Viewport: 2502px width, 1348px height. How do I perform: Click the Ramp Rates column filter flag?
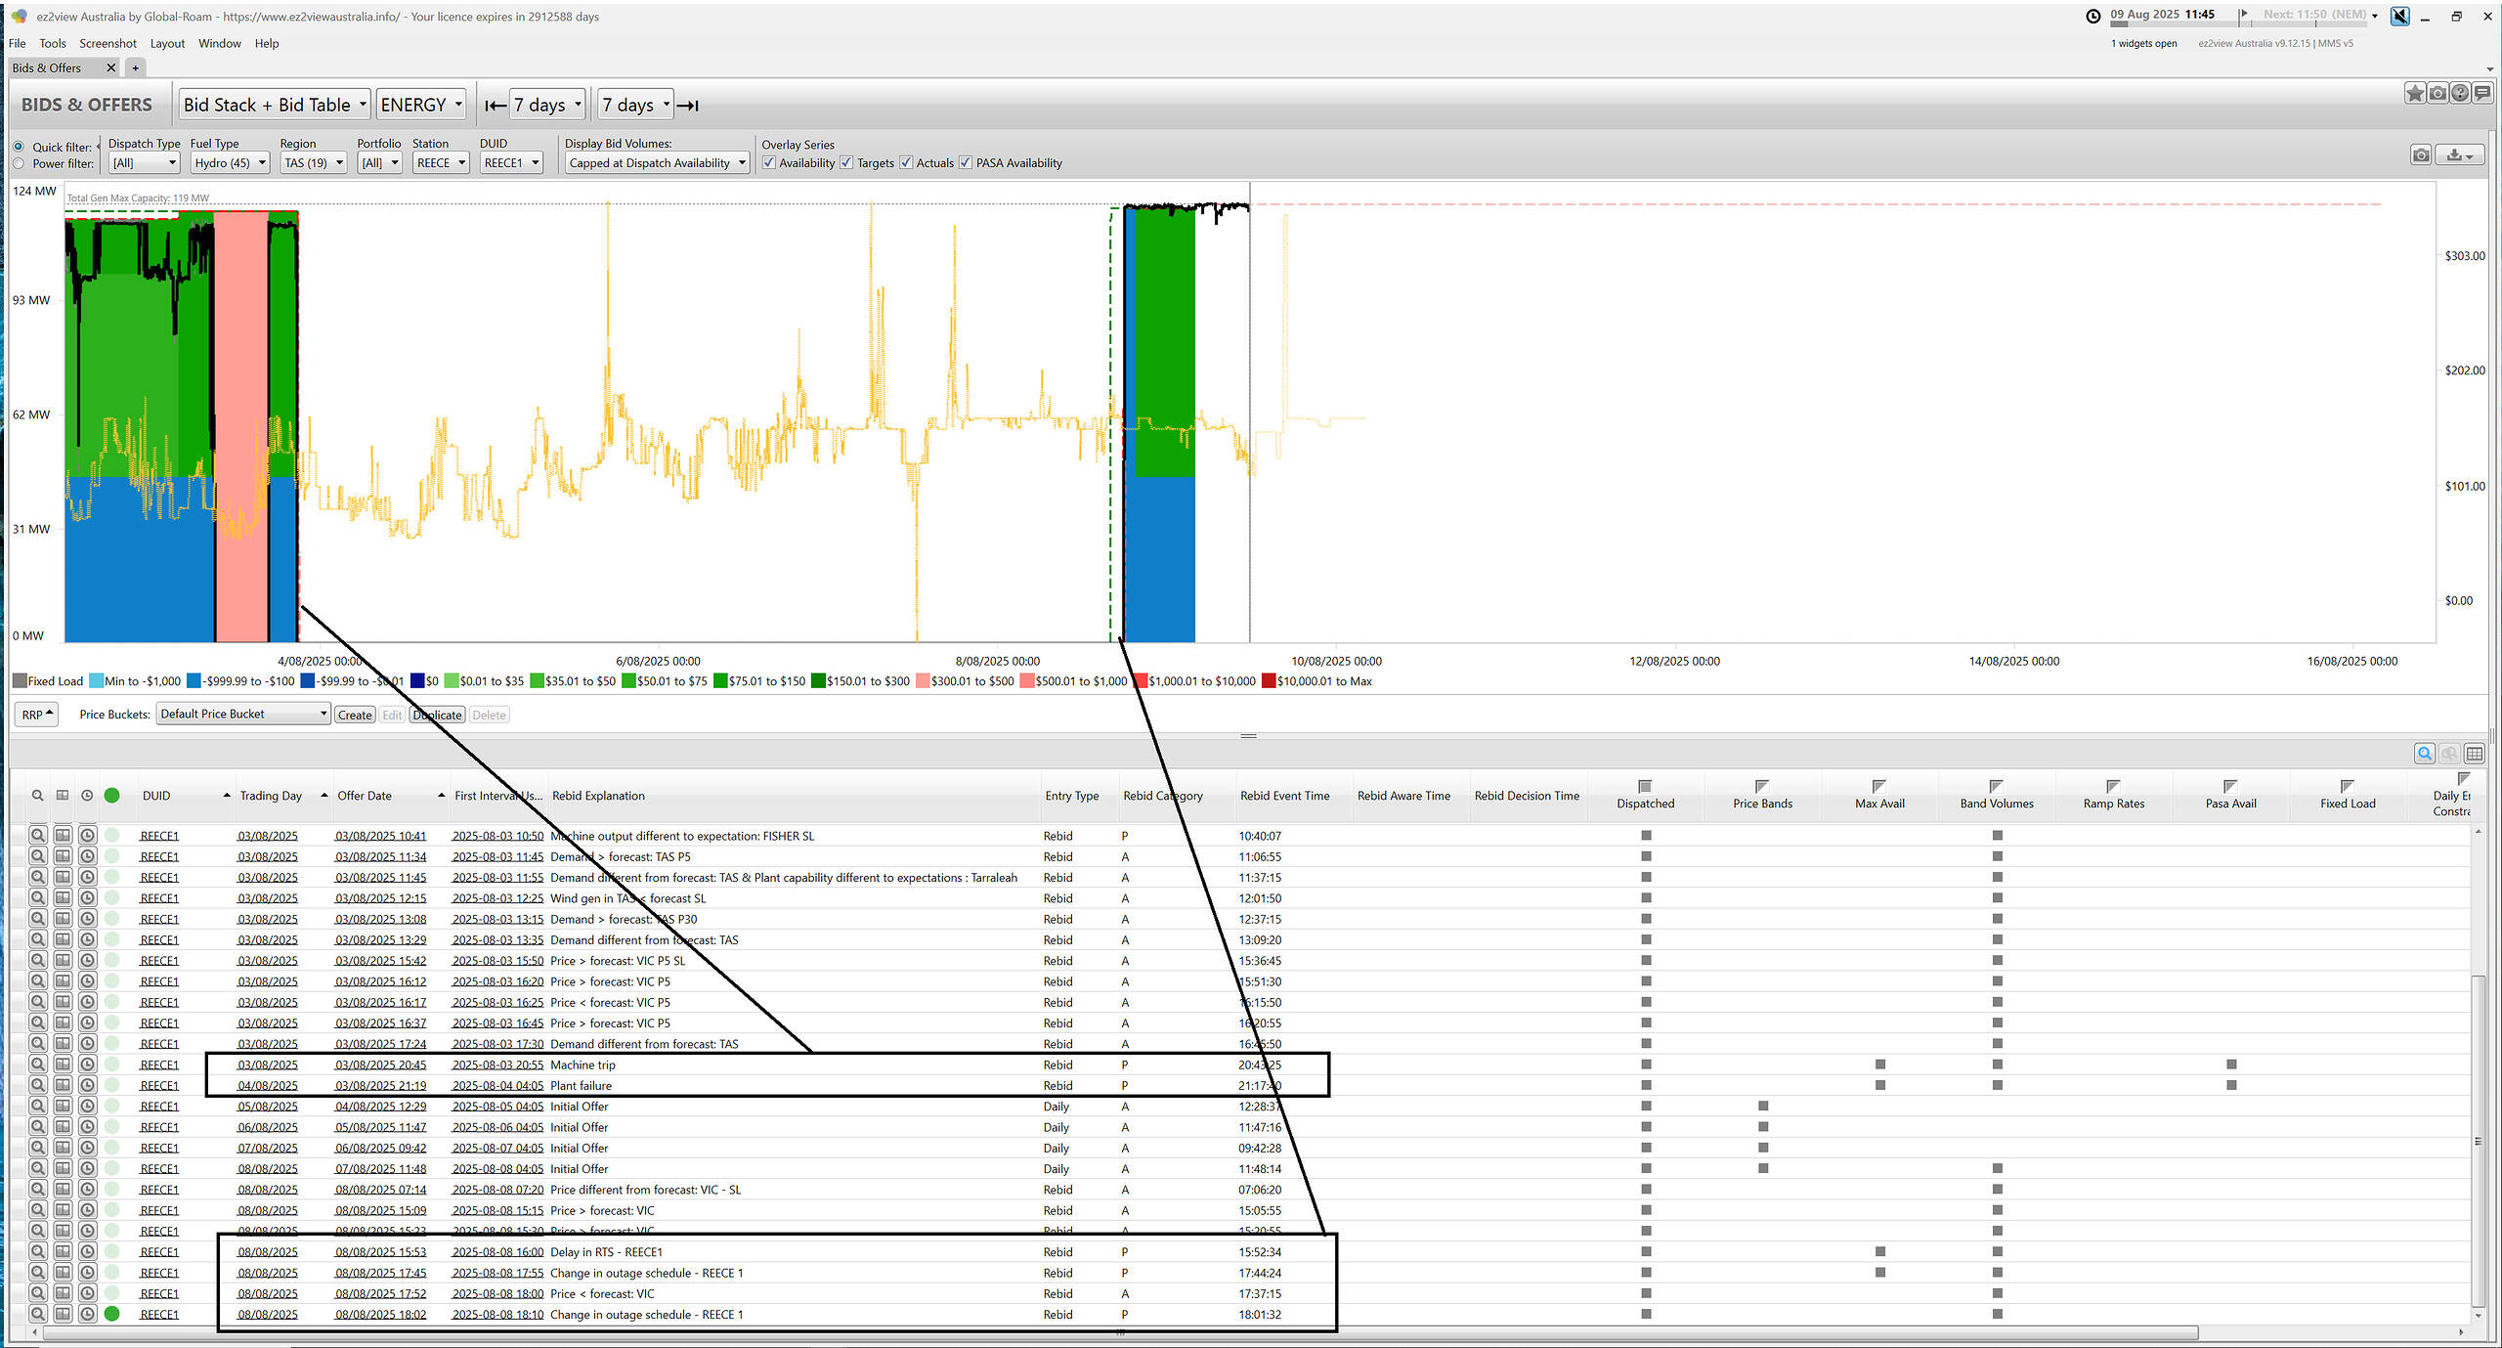point(2113,786)
